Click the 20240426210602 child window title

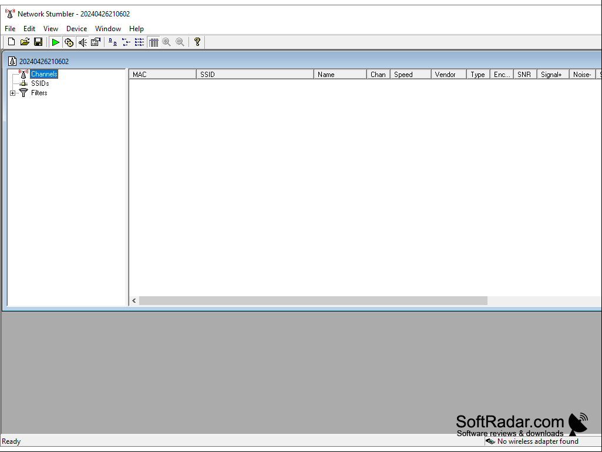pyautogui.click(x=44, y=62)
